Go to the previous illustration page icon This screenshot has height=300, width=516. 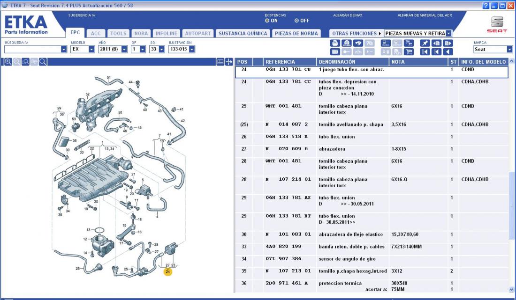click(436, 44)
